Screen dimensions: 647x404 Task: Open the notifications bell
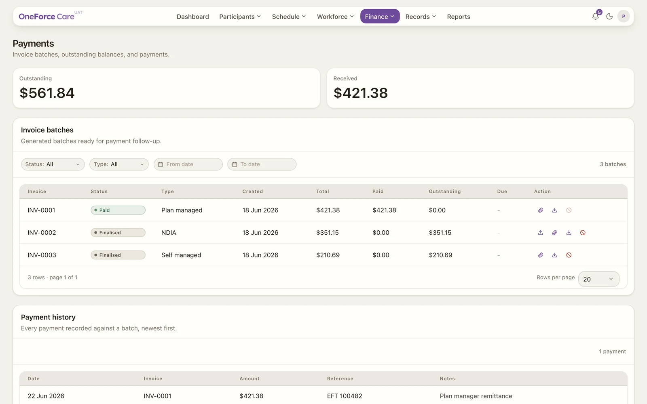click(x=595, y=17)
